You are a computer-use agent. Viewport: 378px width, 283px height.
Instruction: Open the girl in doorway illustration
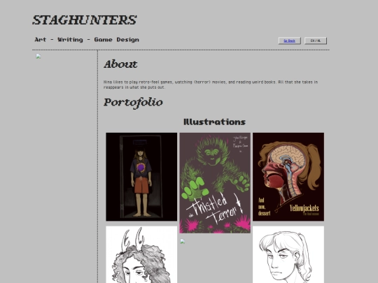141,177
